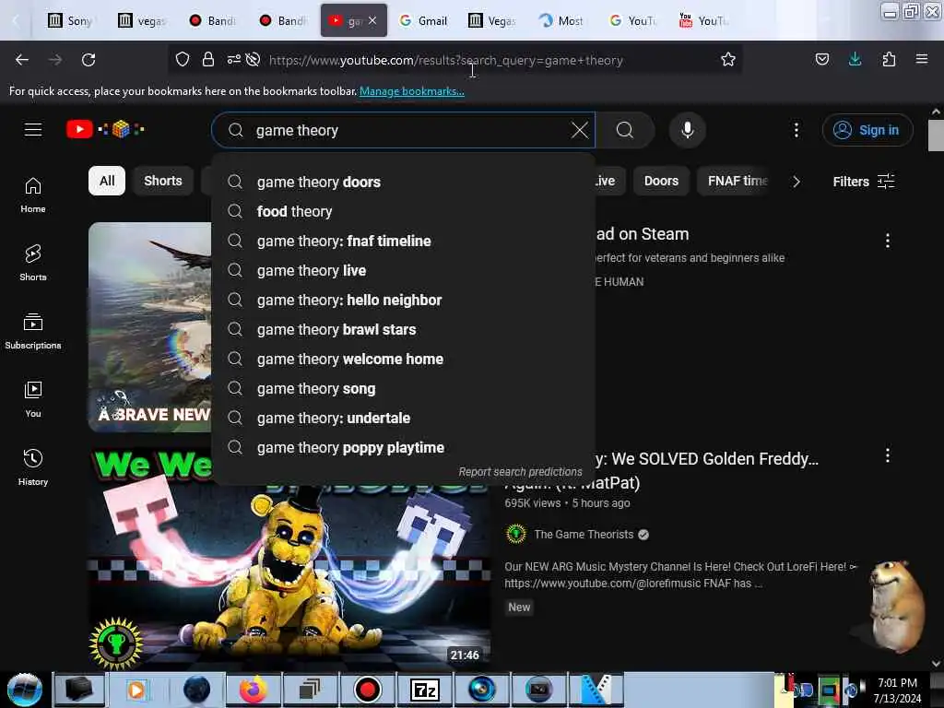Choose suggestion game theory: undertale
Screen dimensions: 944x708
403,418
